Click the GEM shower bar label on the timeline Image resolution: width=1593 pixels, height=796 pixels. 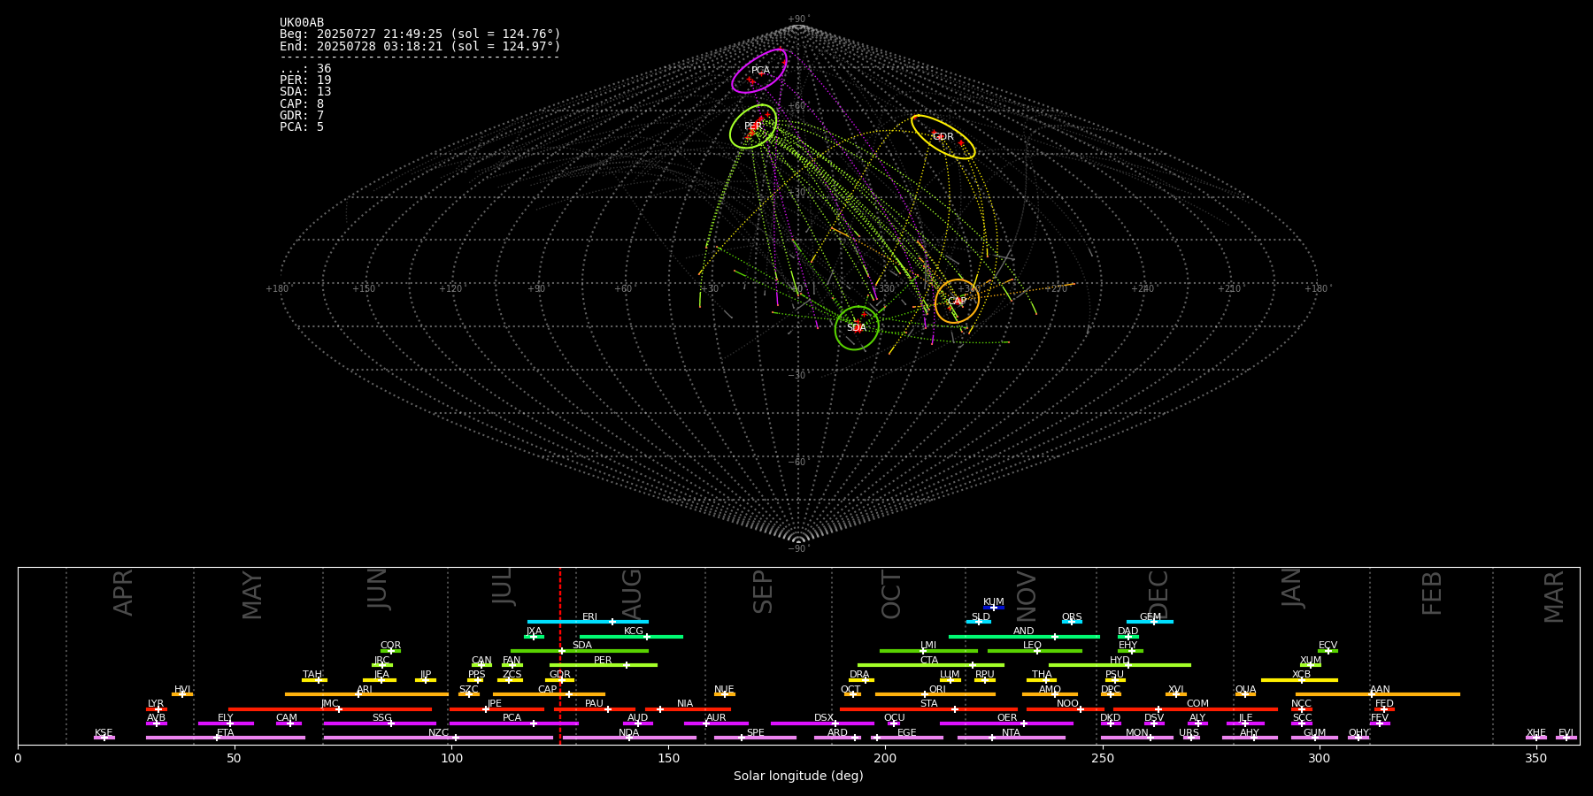[x=1150, y=617]
